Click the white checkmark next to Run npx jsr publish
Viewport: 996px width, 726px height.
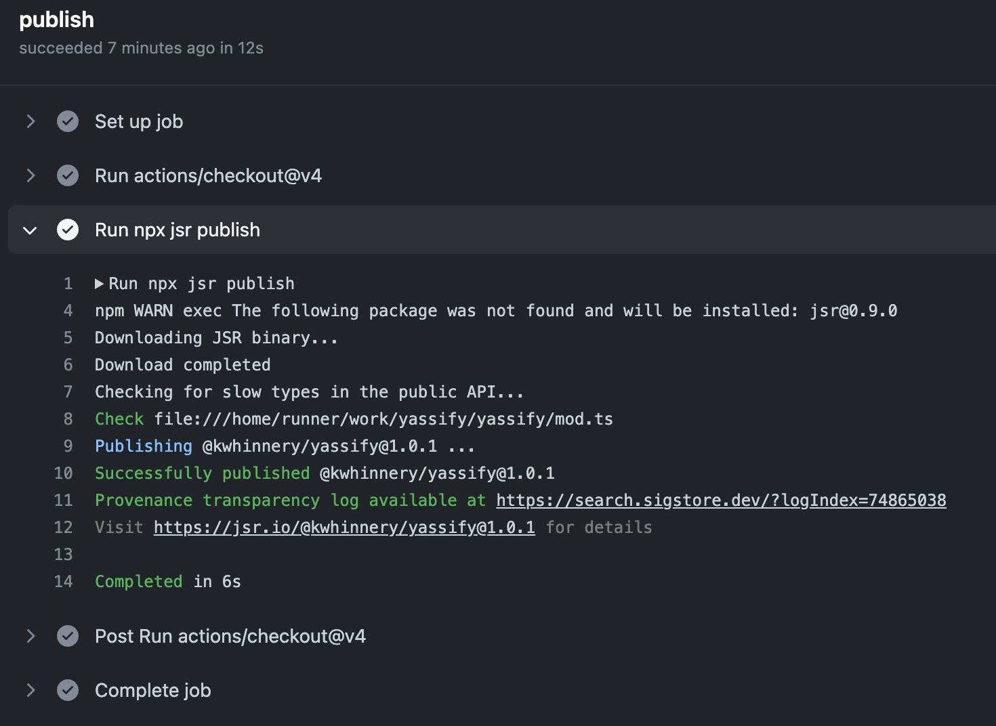tap(68, 230)
